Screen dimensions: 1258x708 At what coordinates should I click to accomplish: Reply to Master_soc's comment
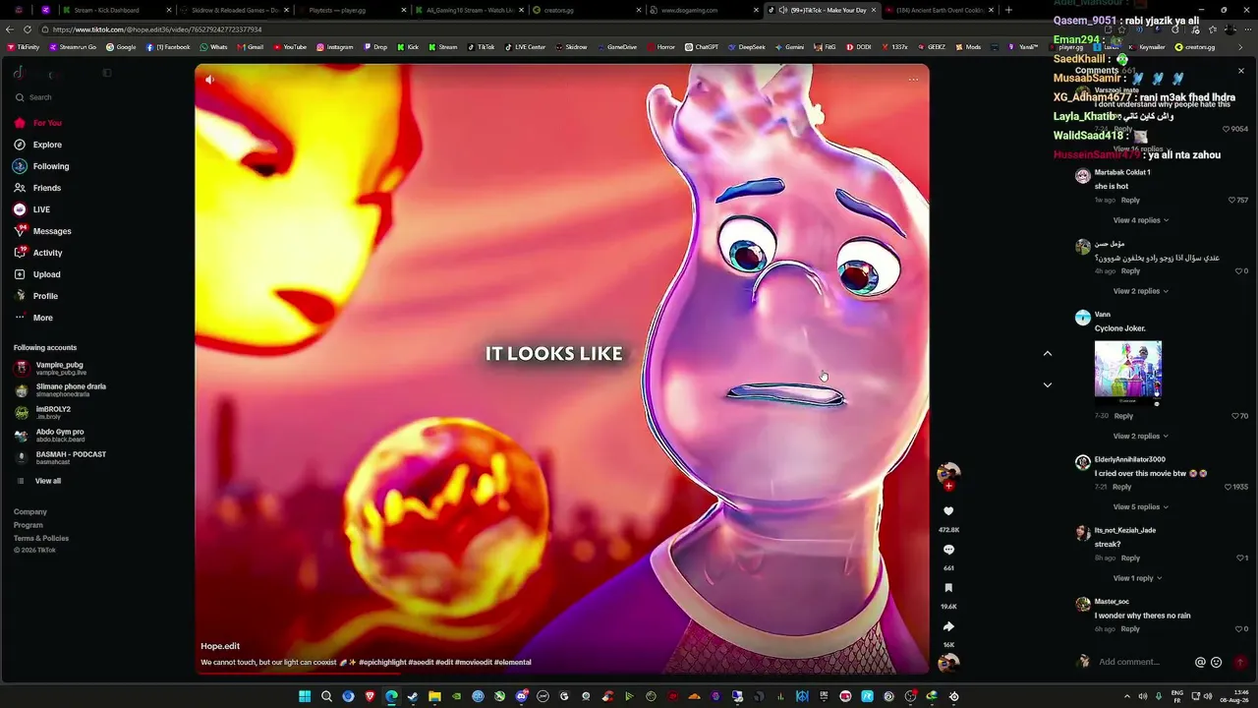pos(1130,629)
